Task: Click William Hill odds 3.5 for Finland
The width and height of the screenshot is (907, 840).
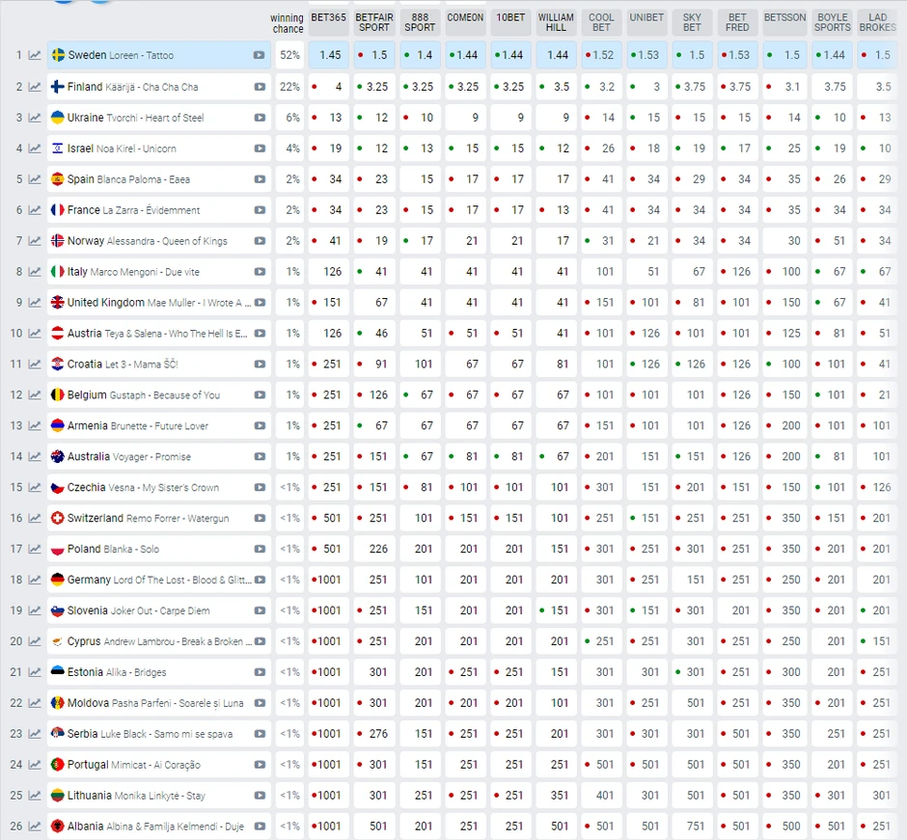Action: coord(556,87)
